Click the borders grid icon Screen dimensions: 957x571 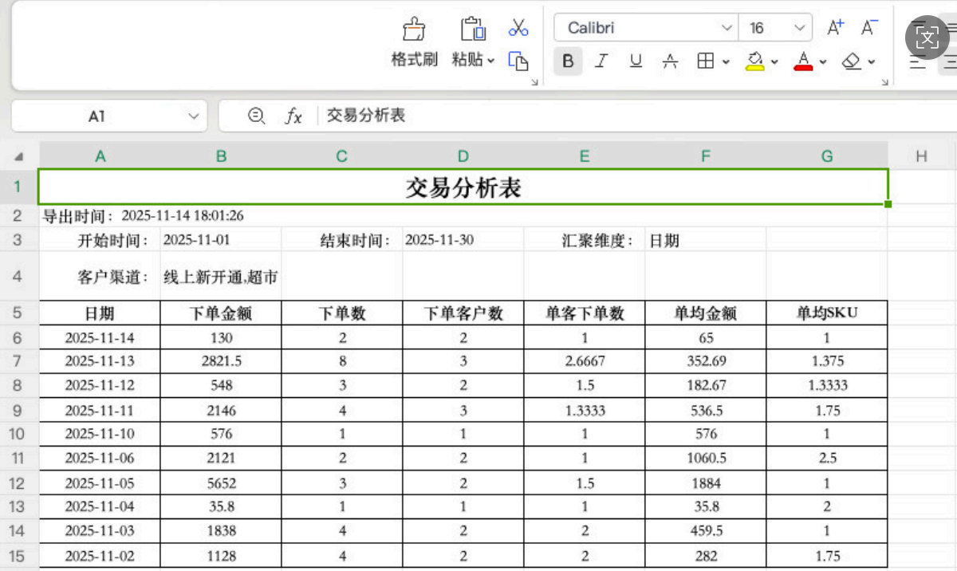pos(705,61)
